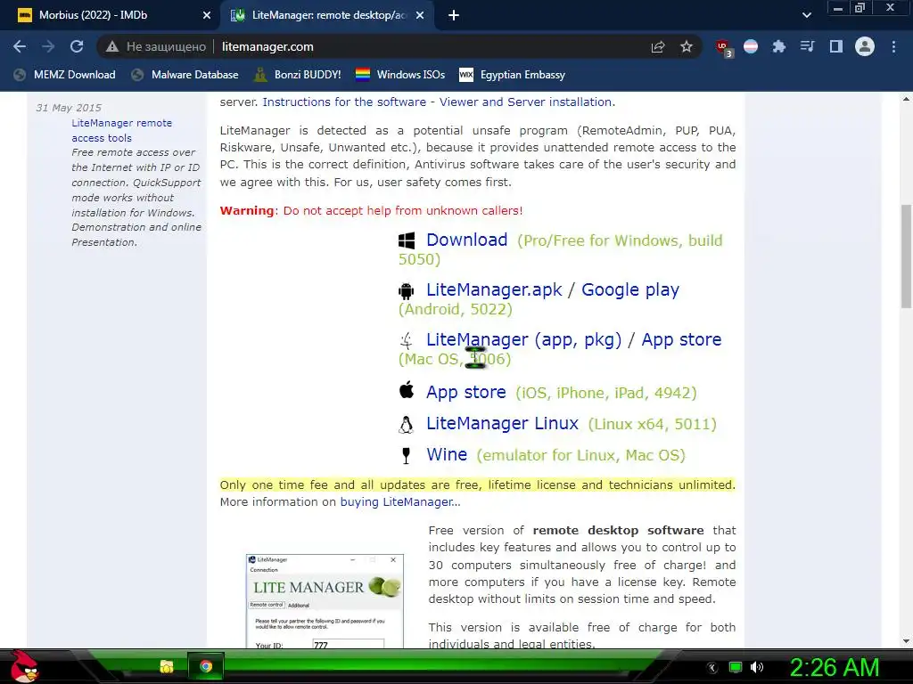Close the Morbius IMDb tab
Image resolution: width=913 pixels, height=684 pixels.
coord(207,16)
